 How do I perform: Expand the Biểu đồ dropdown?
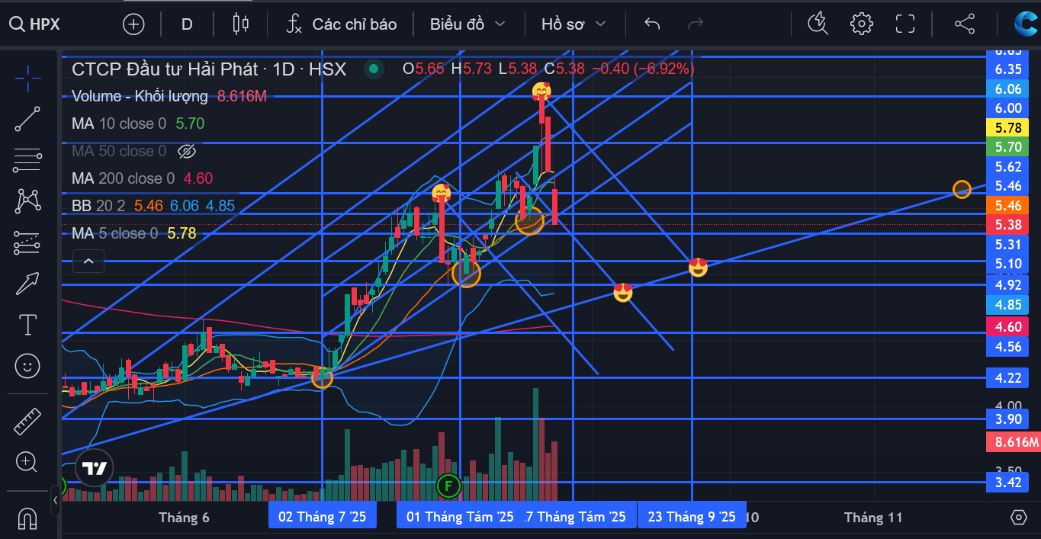coord(467,24)
